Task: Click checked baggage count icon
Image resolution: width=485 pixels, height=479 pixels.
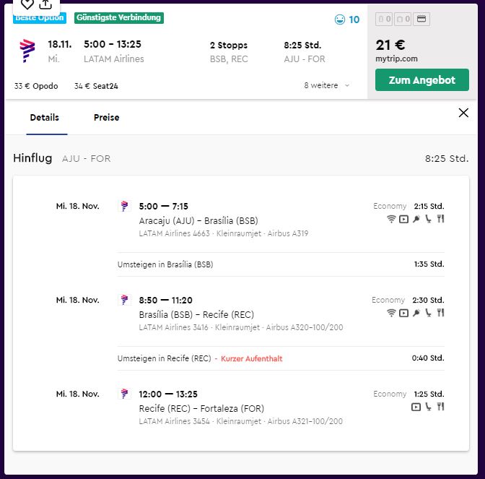Action: (403, 20)
